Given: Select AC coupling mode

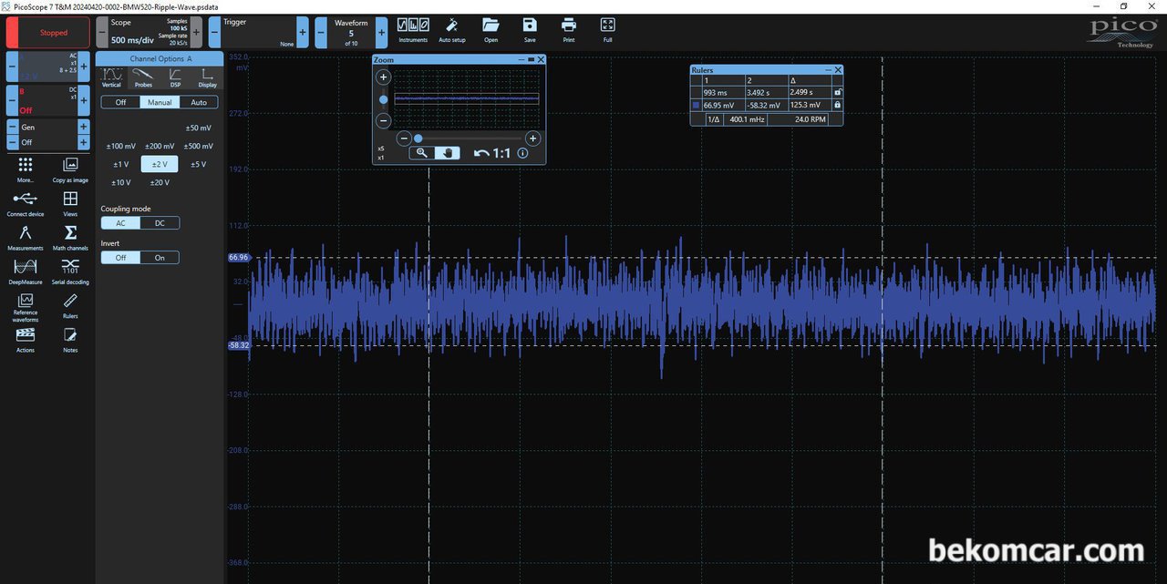Looking at the screenshot, I should [x=120, y=223].
